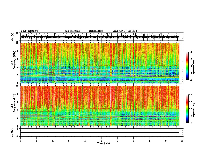The height and width of the screenshot is (158, 205).
Task: Click the "6" kHz tick of ch.2 spectrogram
Action: pos(18,102)
